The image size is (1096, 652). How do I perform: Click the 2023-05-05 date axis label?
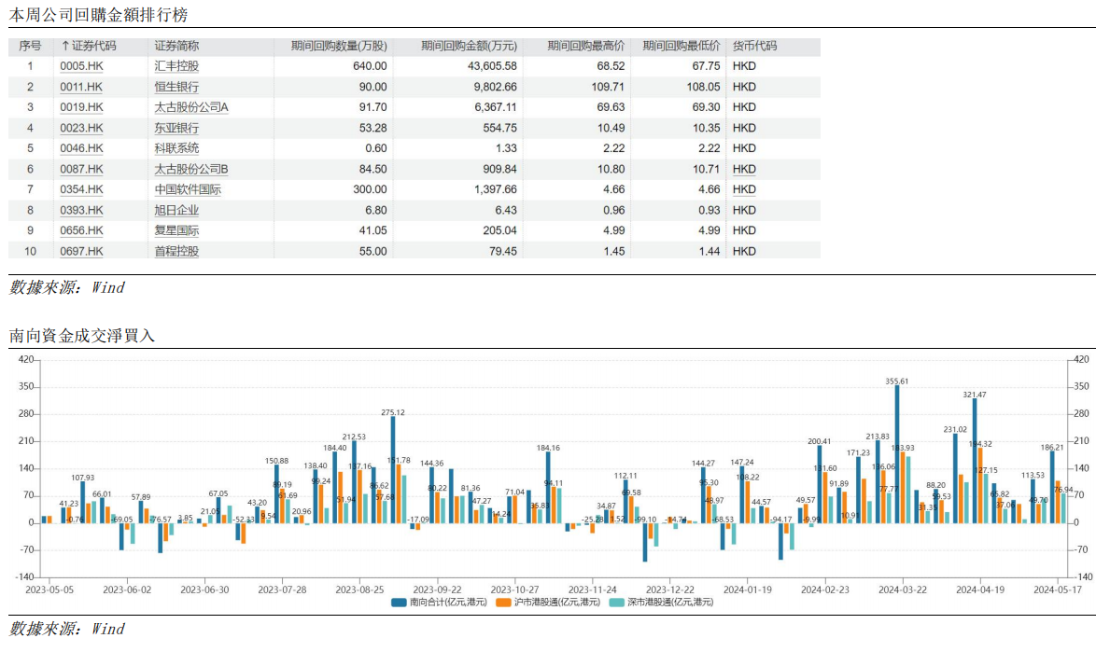tap(49, 590)
